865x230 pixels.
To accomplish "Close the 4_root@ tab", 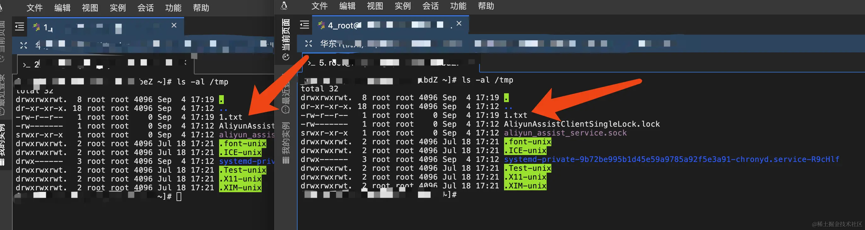I will [x=459, y=23].
